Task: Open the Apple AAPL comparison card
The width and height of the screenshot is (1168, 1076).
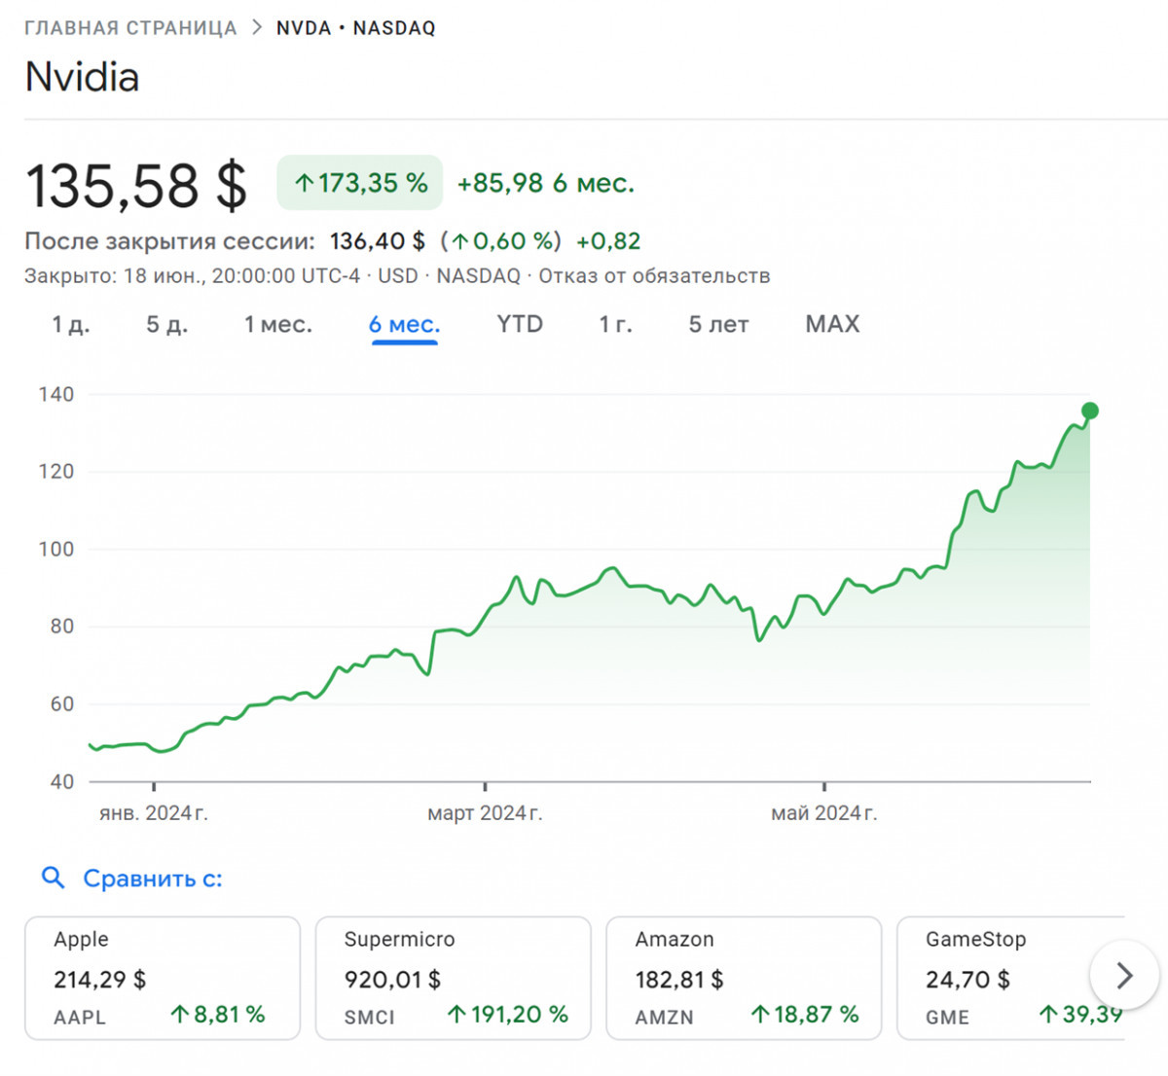Action: pyautogui.click(x=162, y=978)
